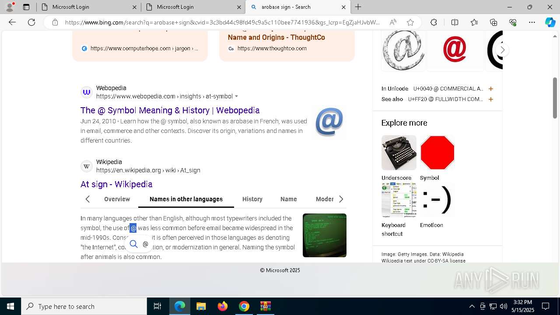The image size is (560, 315).
Task: Click the taskbar search box
Action: [84, 306]
